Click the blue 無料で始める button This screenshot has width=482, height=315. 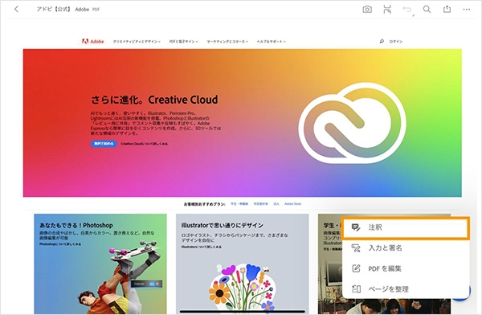point(104,144)
